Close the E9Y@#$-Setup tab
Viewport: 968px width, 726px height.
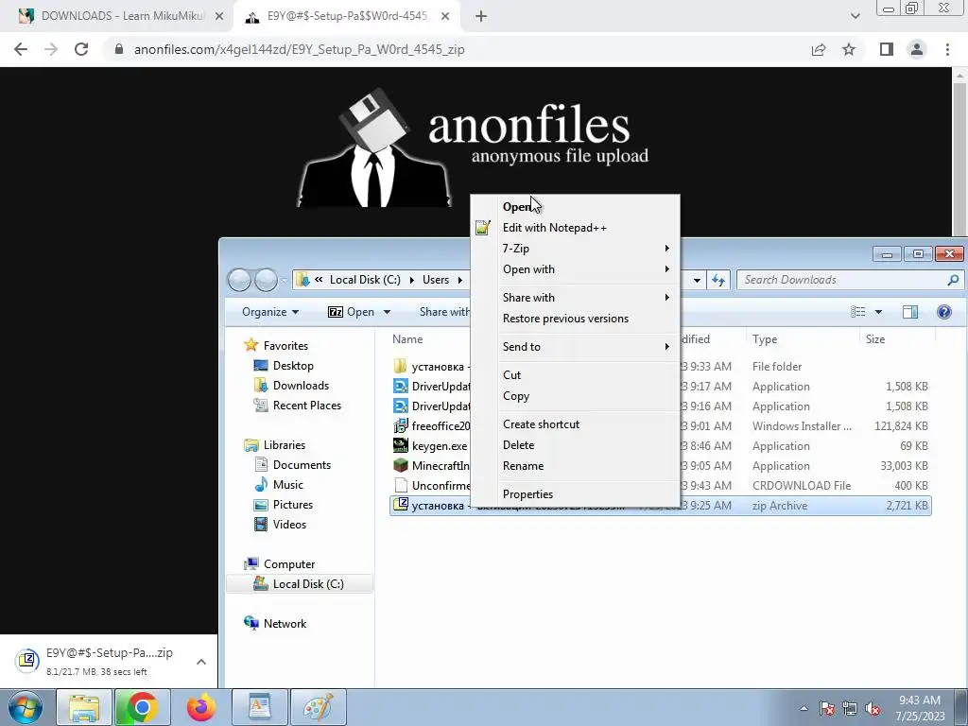pos(445,17)
